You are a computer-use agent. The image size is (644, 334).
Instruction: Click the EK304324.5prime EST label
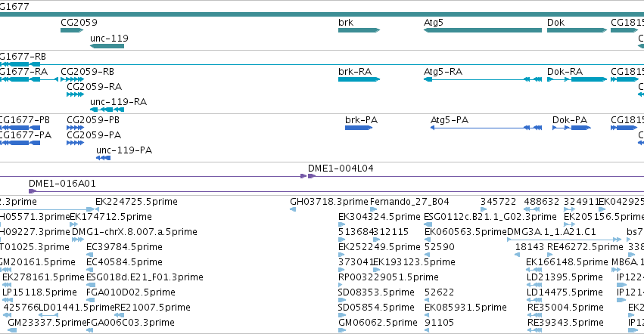pyautogui.click(x=379, y=217)
